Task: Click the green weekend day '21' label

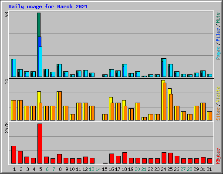Action: (144, 169)
